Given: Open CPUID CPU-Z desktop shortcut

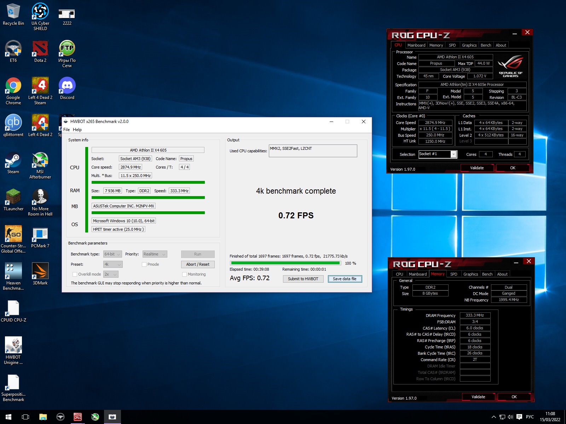Looking at the screenshot, I should (x=13, y=311).
